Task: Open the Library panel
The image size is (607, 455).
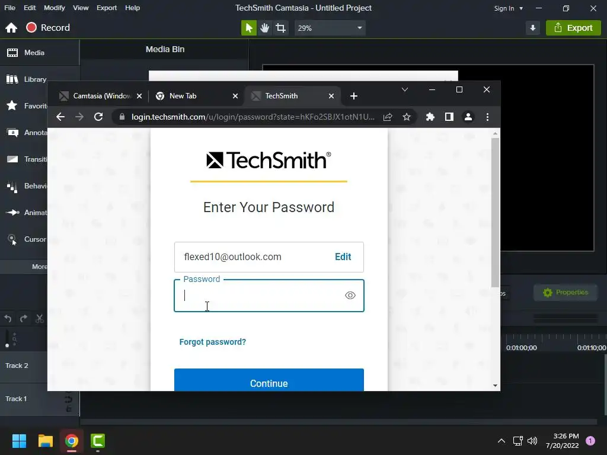Action: (25, 79)
